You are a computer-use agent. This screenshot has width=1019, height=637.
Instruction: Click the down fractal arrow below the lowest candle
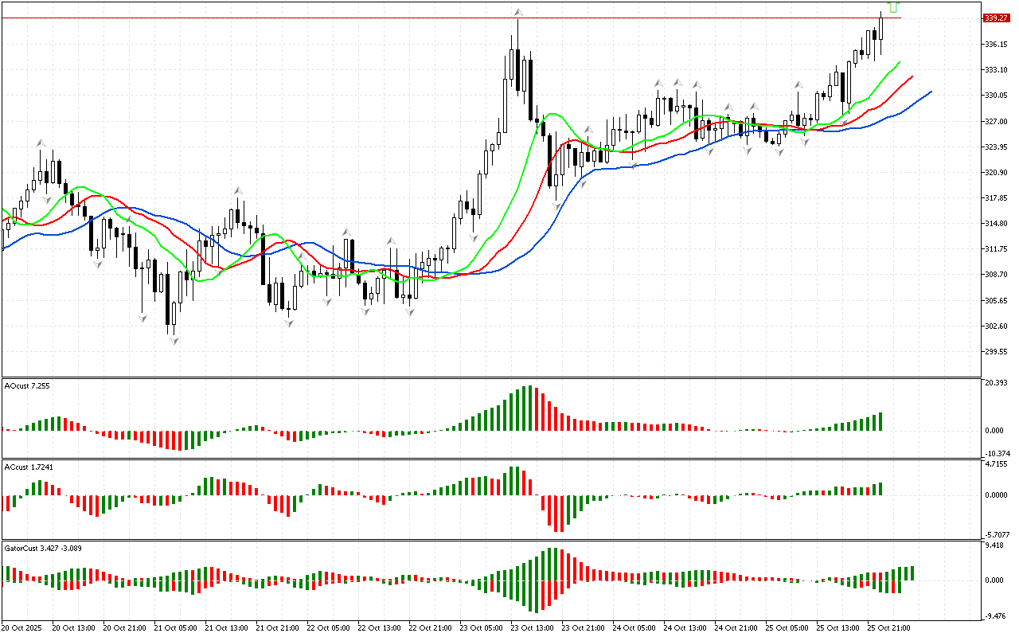(173, 341)
